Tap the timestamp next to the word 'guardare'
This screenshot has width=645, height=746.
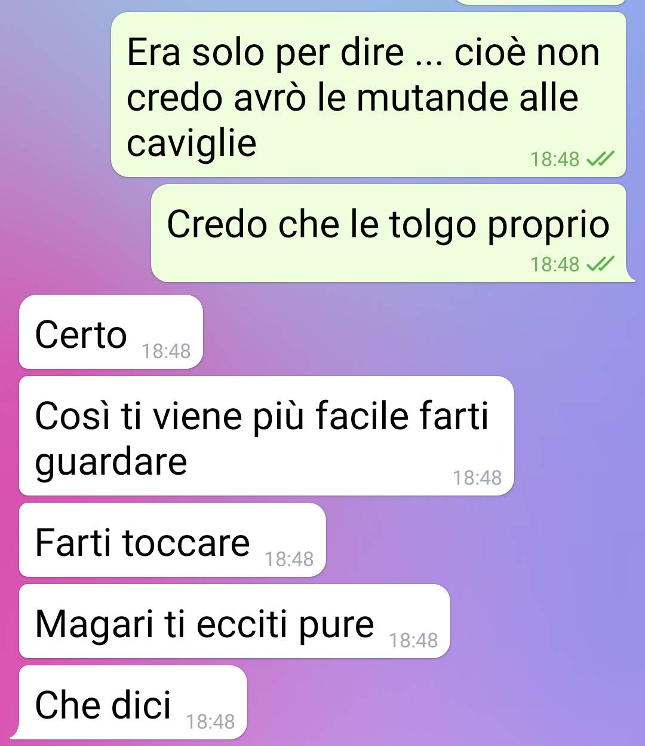(477, 478)
